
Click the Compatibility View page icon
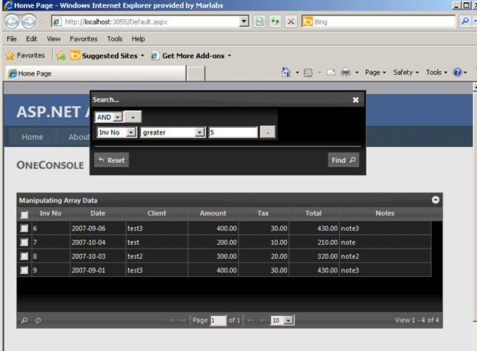click(260, 21)
